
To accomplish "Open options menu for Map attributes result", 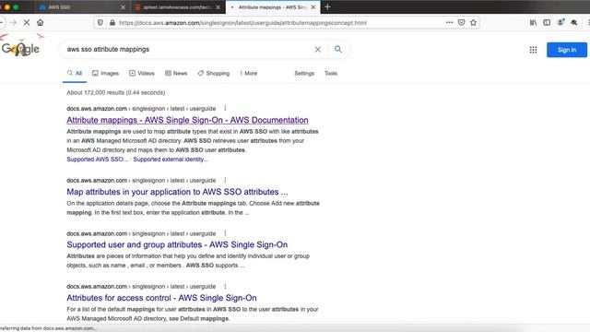I will (x=225, y=181).
